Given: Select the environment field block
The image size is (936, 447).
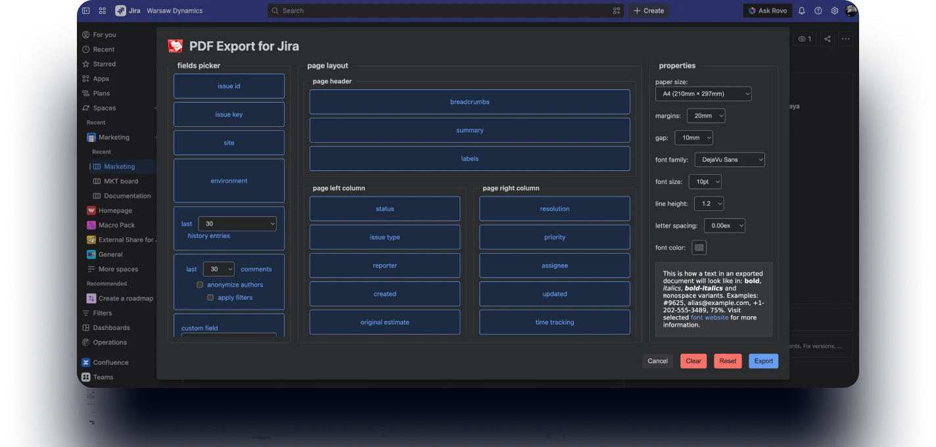Looking at the screenshot, I should [x=229, y=181].
